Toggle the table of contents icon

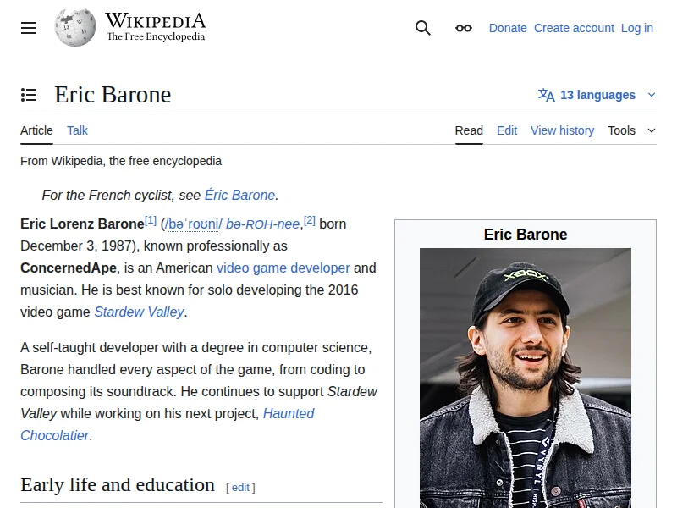tap(29, 95)
